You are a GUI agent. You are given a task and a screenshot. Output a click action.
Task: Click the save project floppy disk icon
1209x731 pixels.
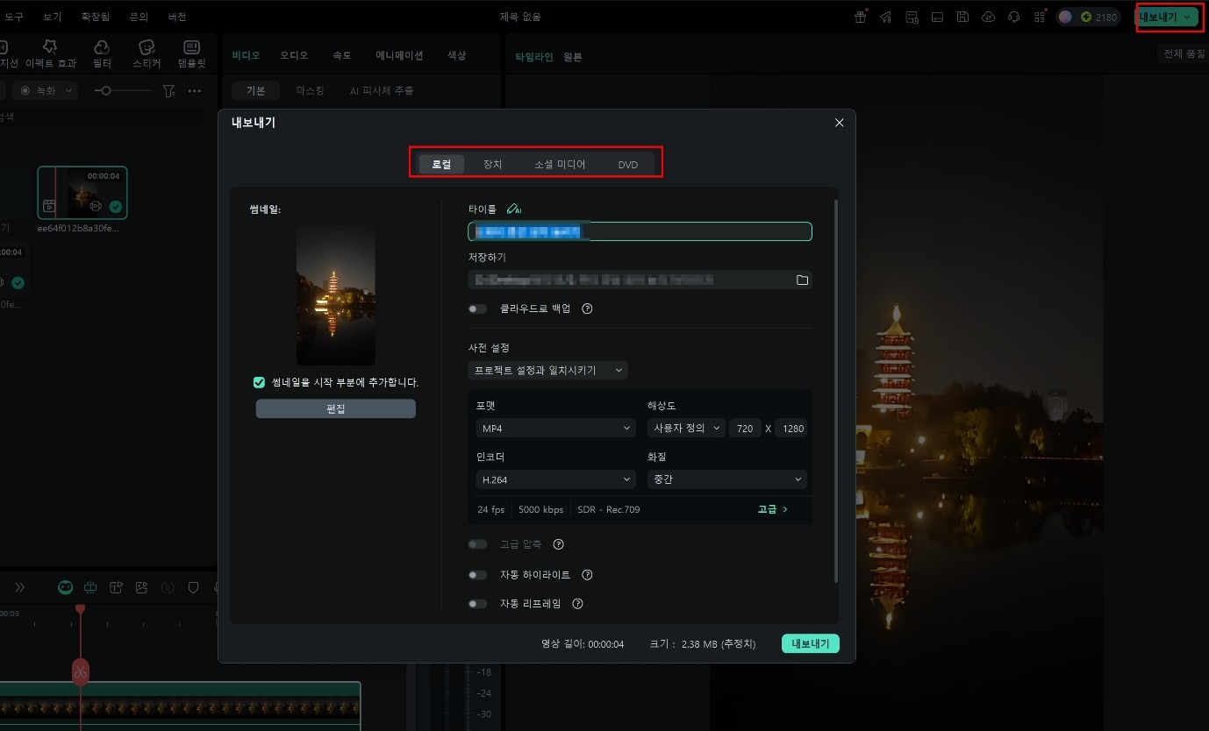[962, 17]
